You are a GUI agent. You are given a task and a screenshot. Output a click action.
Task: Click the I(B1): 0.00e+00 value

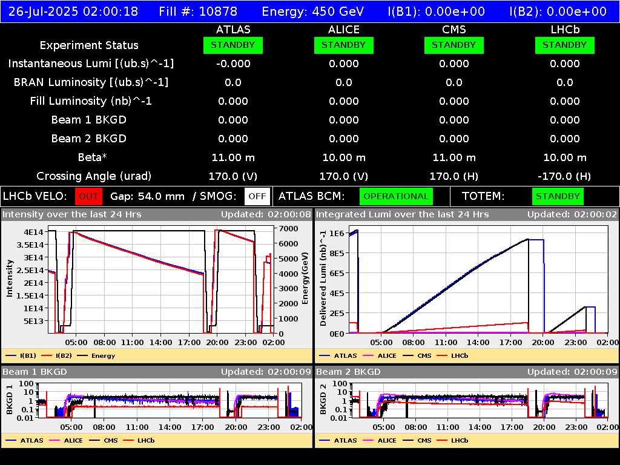tap(436, 12)
